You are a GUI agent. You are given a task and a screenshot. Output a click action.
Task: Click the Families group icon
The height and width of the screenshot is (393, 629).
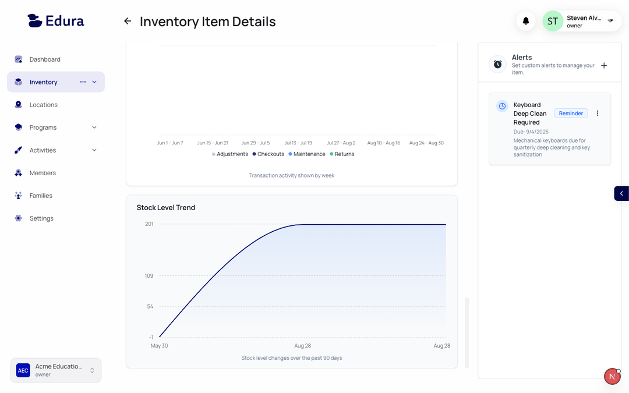coord(18,195)
